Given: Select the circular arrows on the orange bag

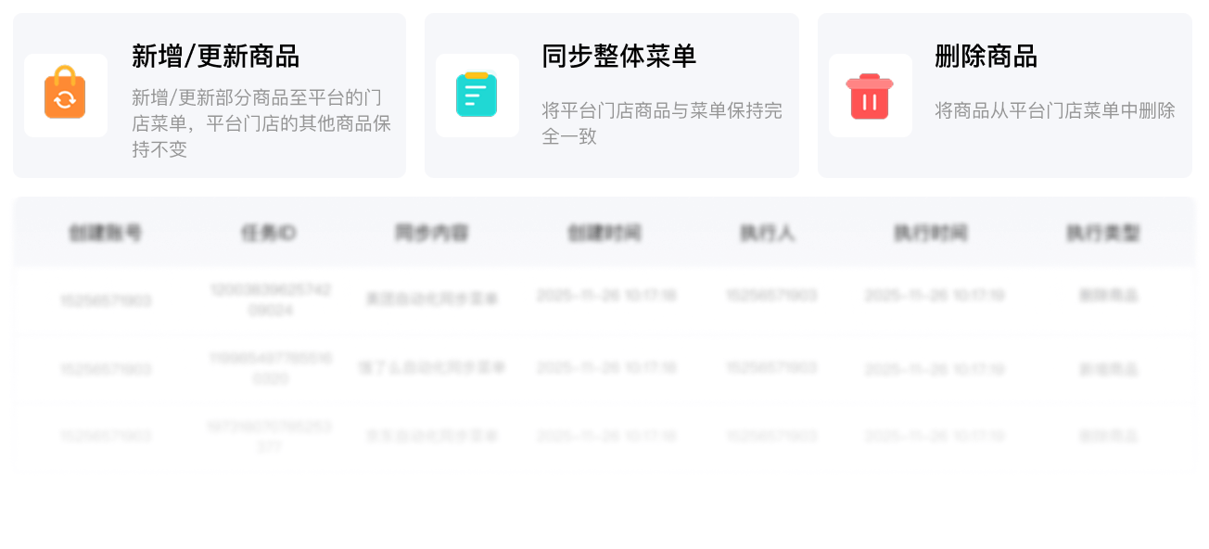Looking at the screenshot, I should (66, 96).
